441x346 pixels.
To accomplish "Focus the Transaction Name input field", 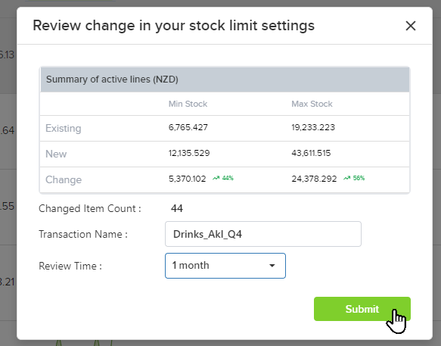I will click(x=263, y=234).
